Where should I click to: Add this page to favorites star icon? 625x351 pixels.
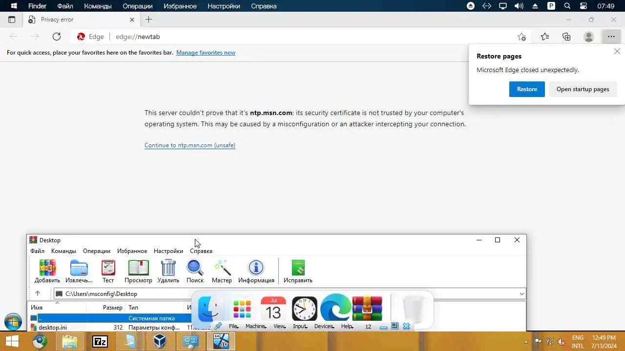pos(521,37)
